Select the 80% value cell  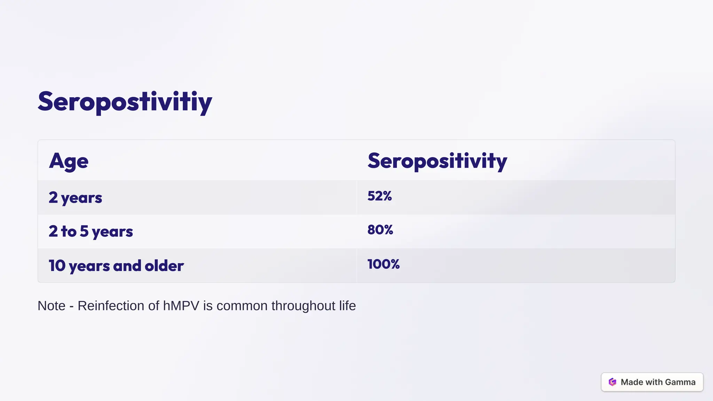click(516, 231)
